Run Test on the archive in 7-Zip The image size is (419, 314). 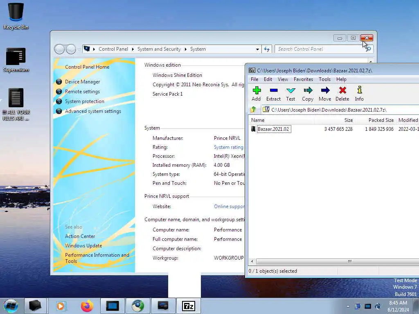tap(291, 94)
